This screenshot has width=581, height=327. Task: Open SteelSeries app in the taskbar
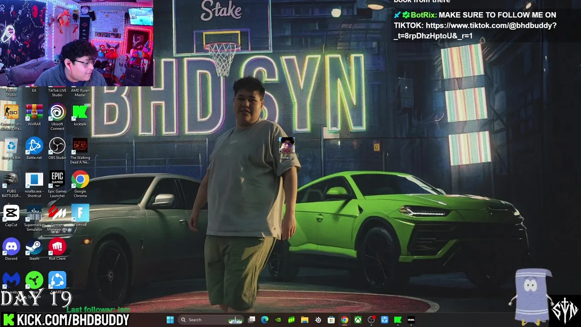(x=318, y=320)
